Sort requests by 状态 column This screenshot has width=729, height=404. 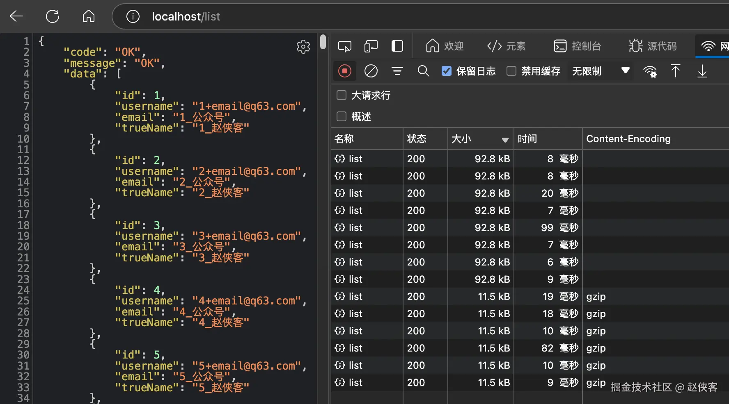pos(425,139)
